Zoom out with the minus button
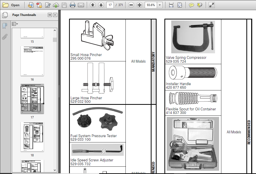The height and width of the screenshot is (174, 256). 131,5
